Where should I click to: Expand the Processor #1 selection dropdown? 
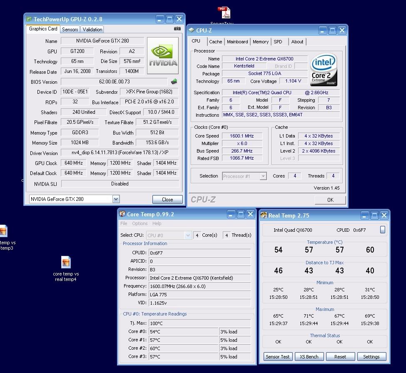point(263,176)
